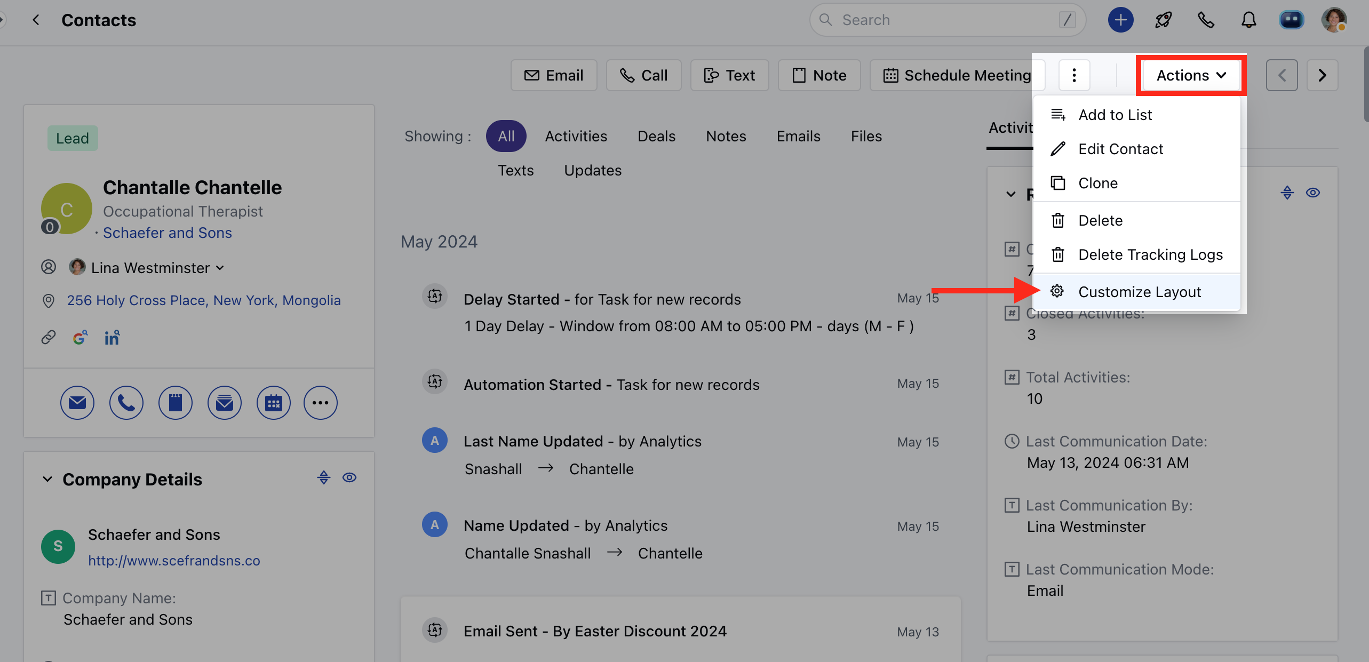Click the rocket icon in top bar
The width and height of the screenshot is (1369, 662).
click(x=1163, y=20)
